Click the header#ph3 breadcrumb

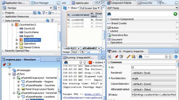[70, 48]
